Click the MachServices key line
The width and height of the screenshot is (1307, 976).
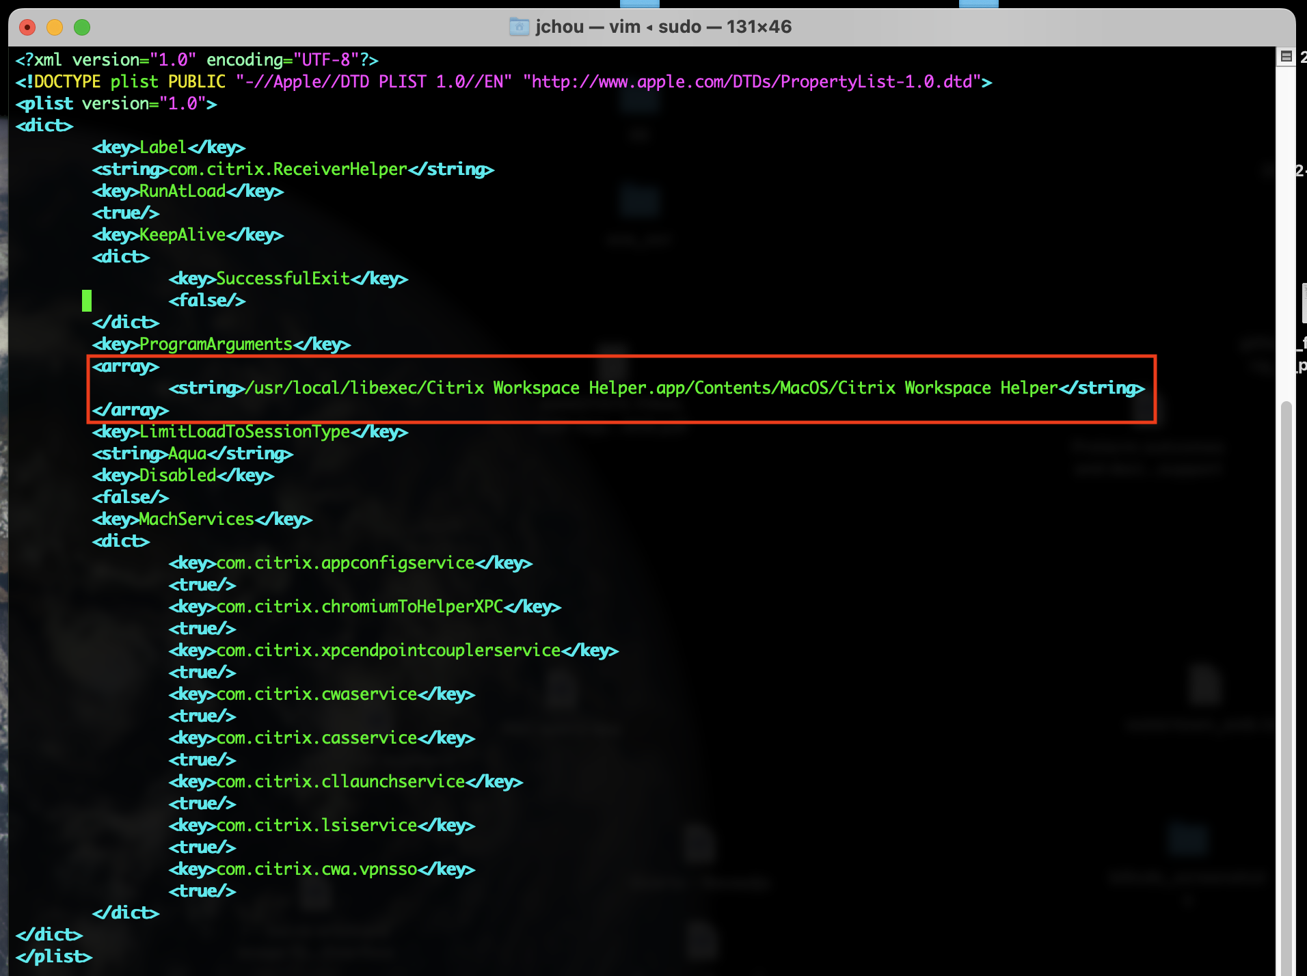pyautogui.click(x=202, y=519)
